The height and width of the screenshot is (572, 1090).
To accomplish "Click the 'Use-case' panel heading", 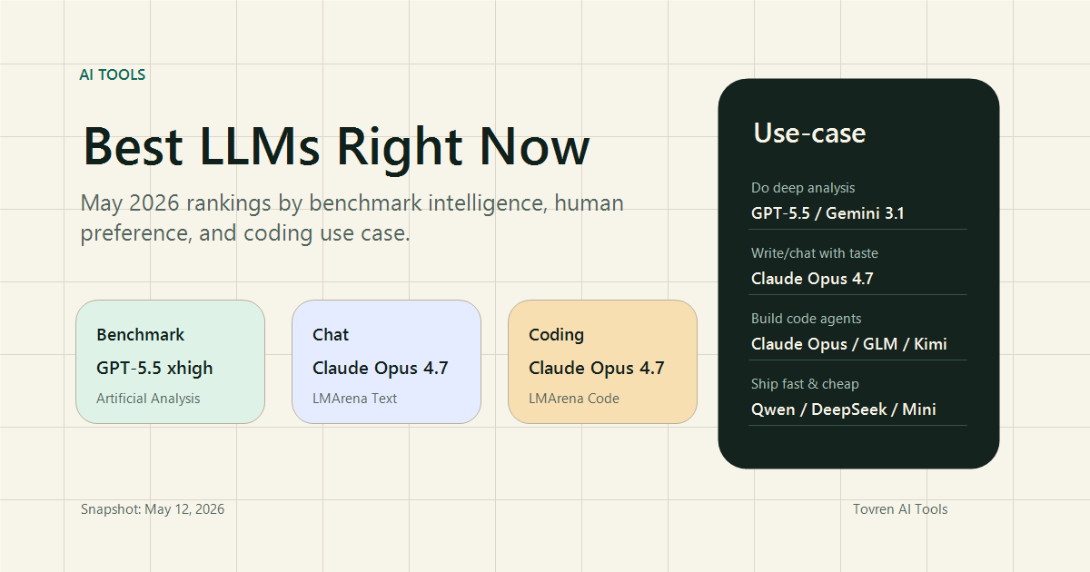I will 809,133.
